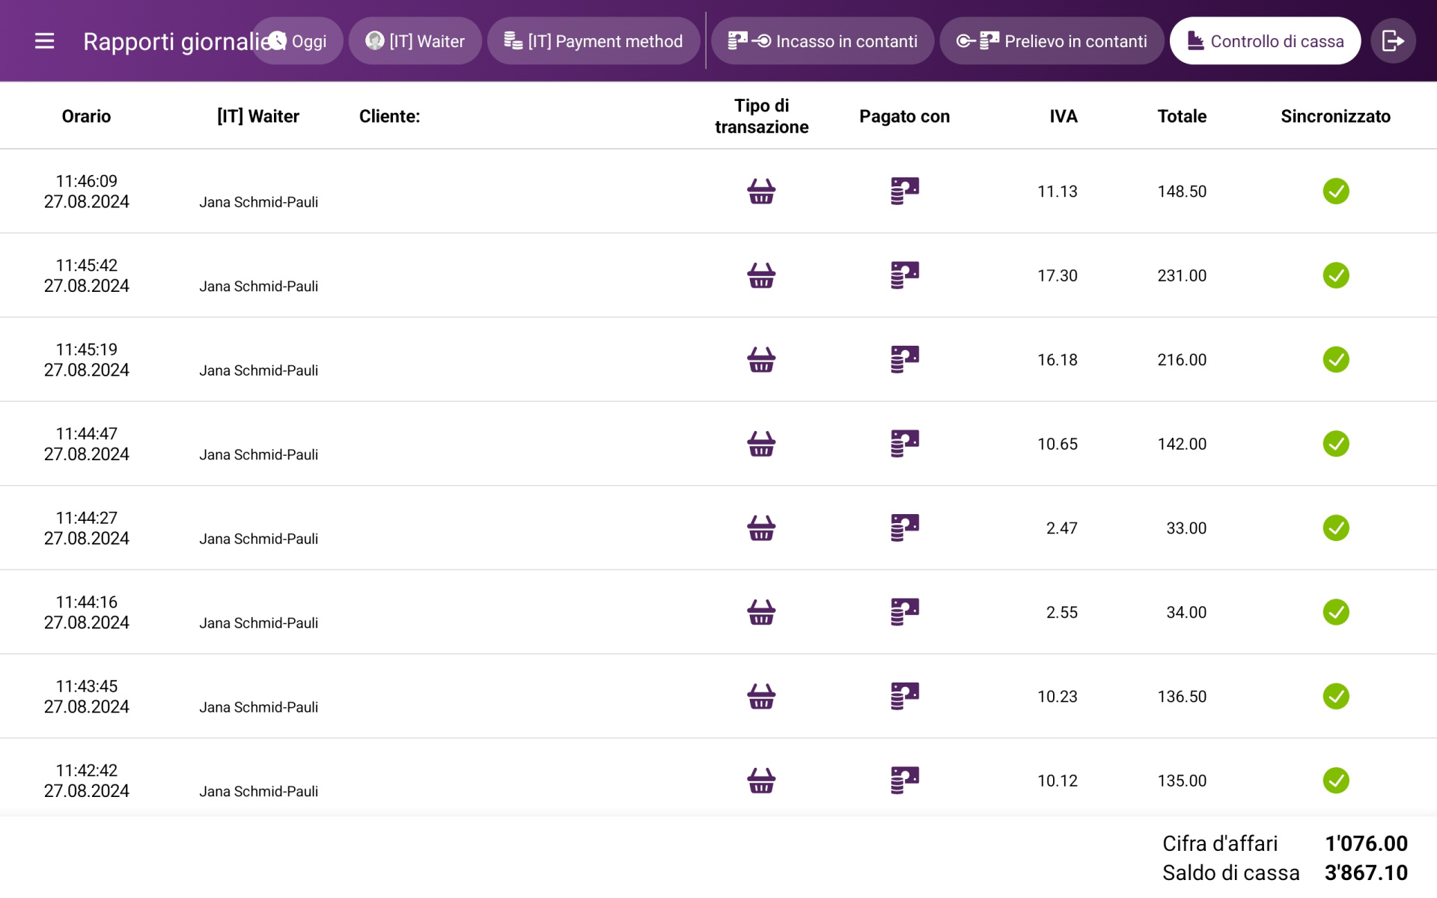Click cash payment icon in 11:45:19 row
1437x898 pixels.
[905, 360]
